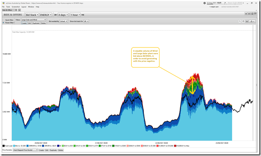Open the File menu
This screenshot has height=156, width=261.
click(x=3, y=7)
